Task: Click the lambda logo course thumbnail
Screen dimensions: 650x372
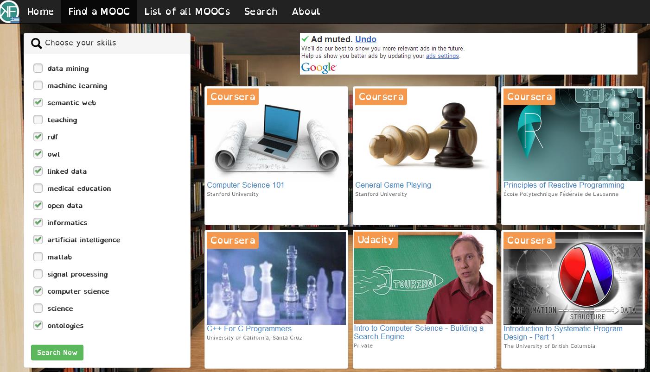Action: coord(573,278)
